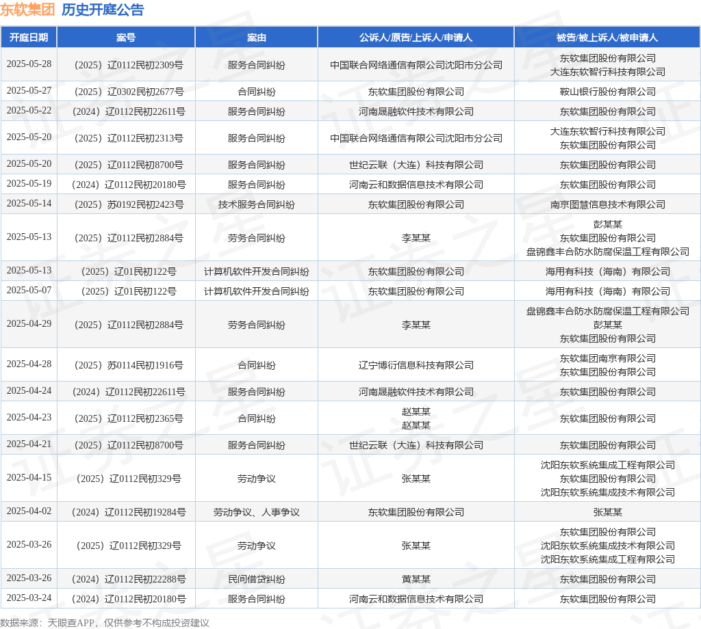Select the date cell 2025-04-21
Viewport: 701px width, 629px height.
29,444
